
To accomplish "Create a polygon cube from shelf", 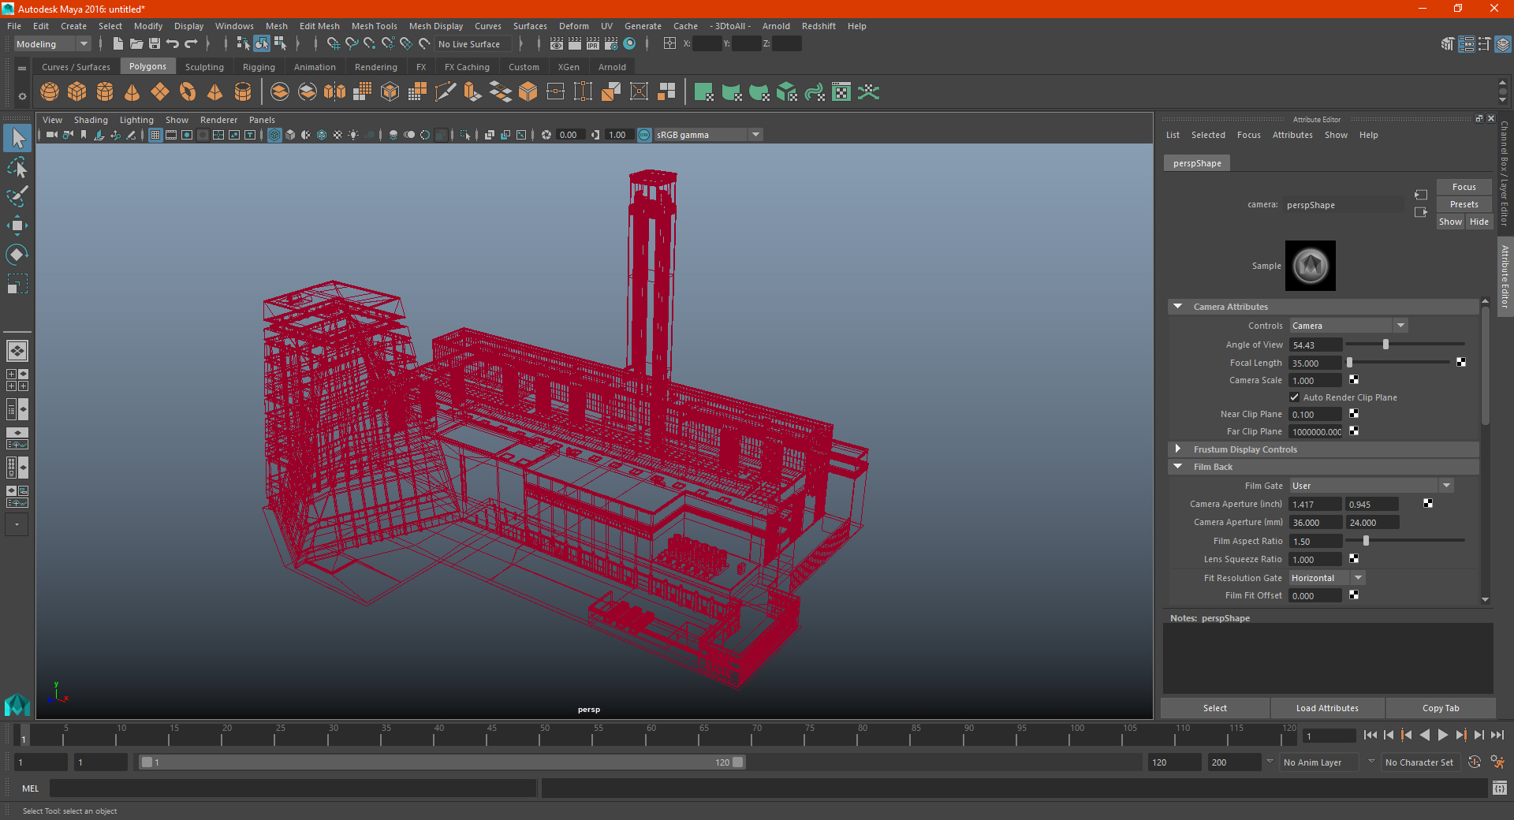I will pyautogui.click(x=77, y=92).
